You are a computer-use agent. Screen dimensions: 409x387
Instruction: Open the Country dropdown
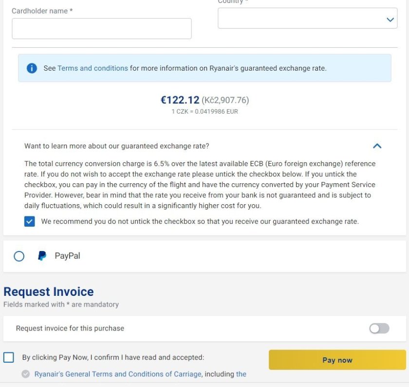click(307, 19)
